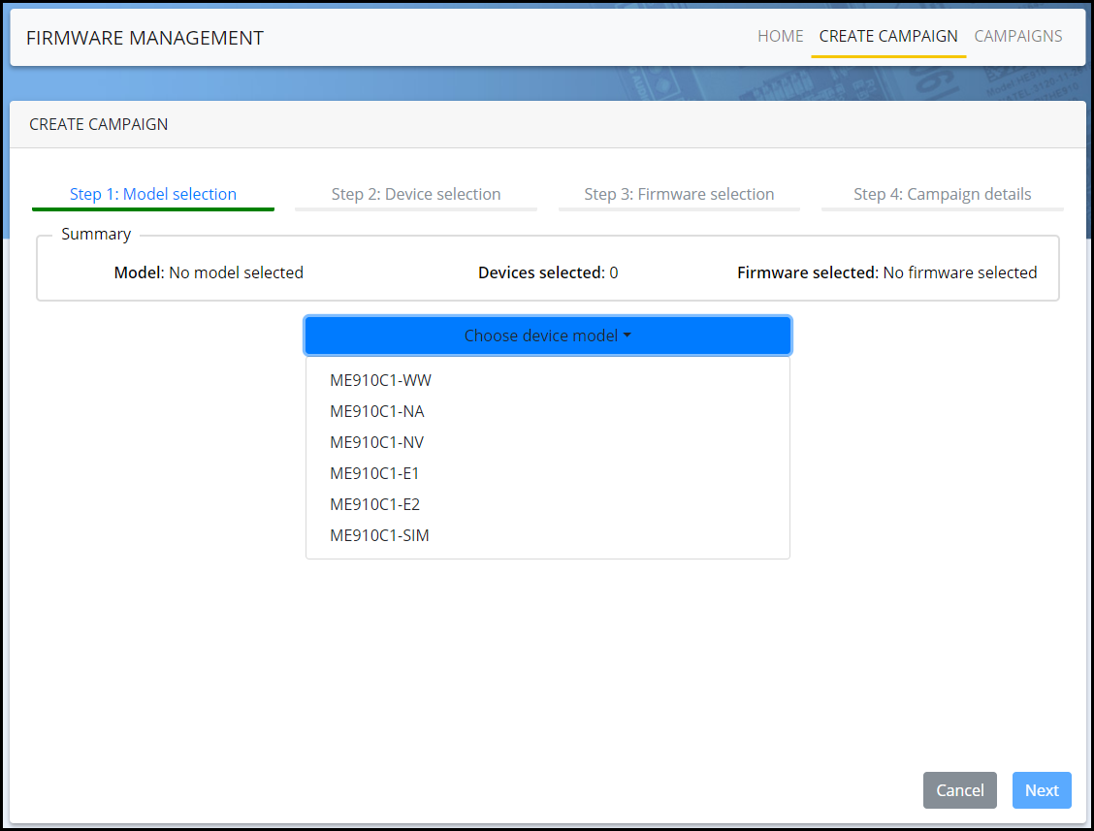Toggle the Choose device model dropdown
This screenshot has height=831, width=1094.
coord(548,336)
